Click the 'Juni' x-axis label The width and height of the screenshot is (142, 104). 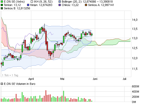[x=95, y=79]
